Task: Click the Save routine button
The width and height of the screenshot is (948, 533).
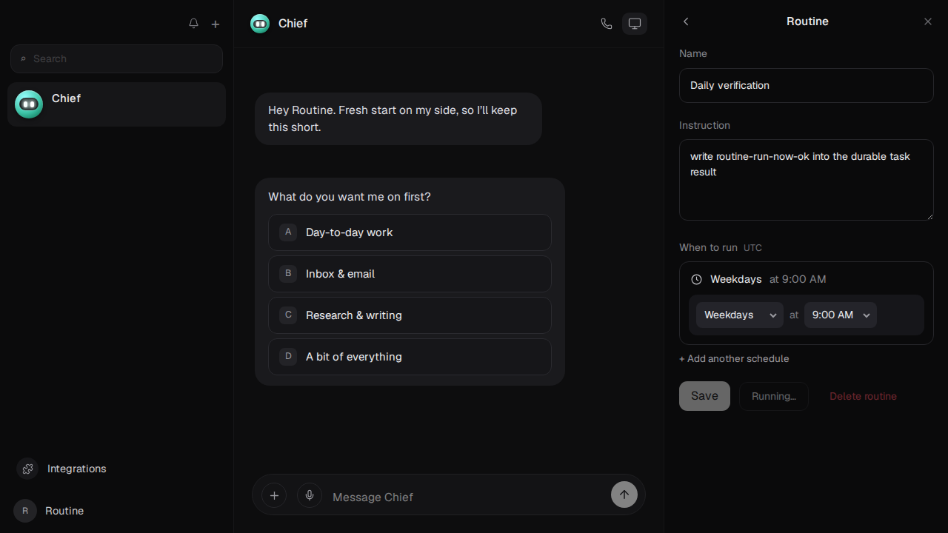Action: (x=704, y=396)
